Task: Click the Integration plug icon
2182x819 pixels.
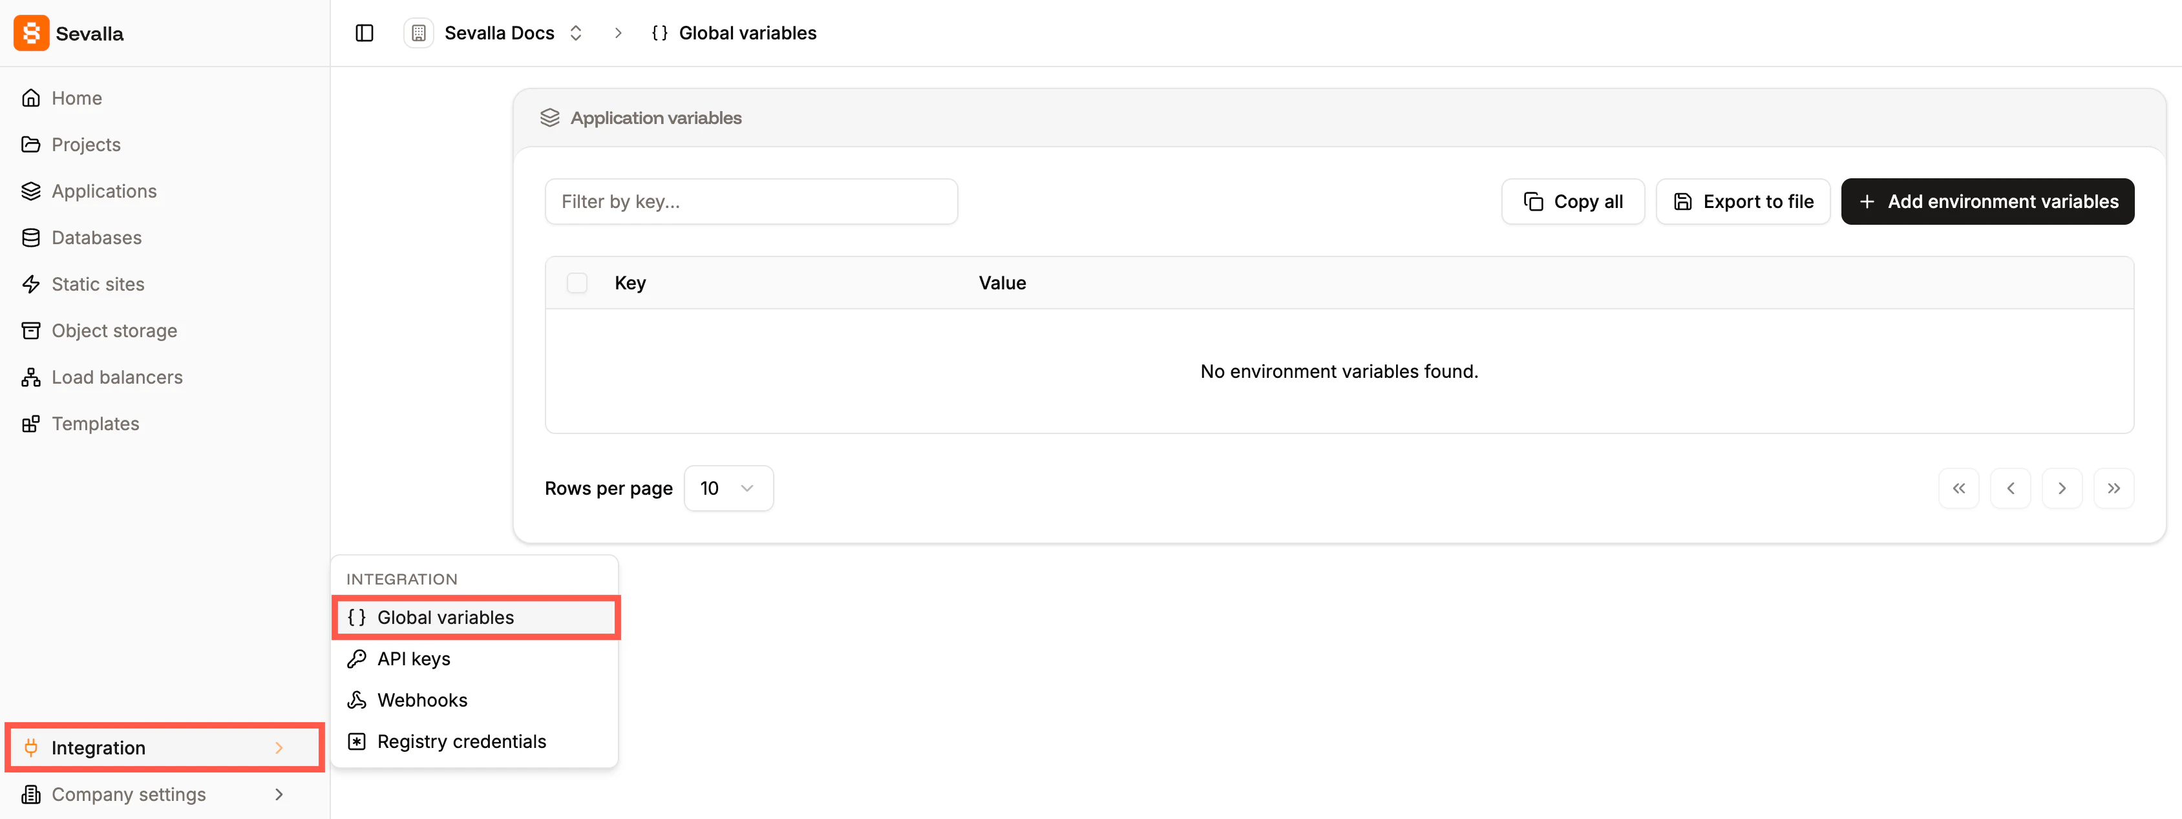Action: pyautogui.click(x=31, y=748)
